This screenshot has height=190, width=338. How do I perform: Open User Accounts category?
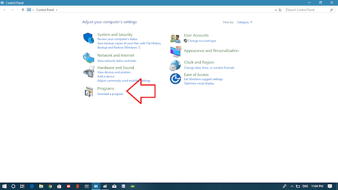coord(196,35)
